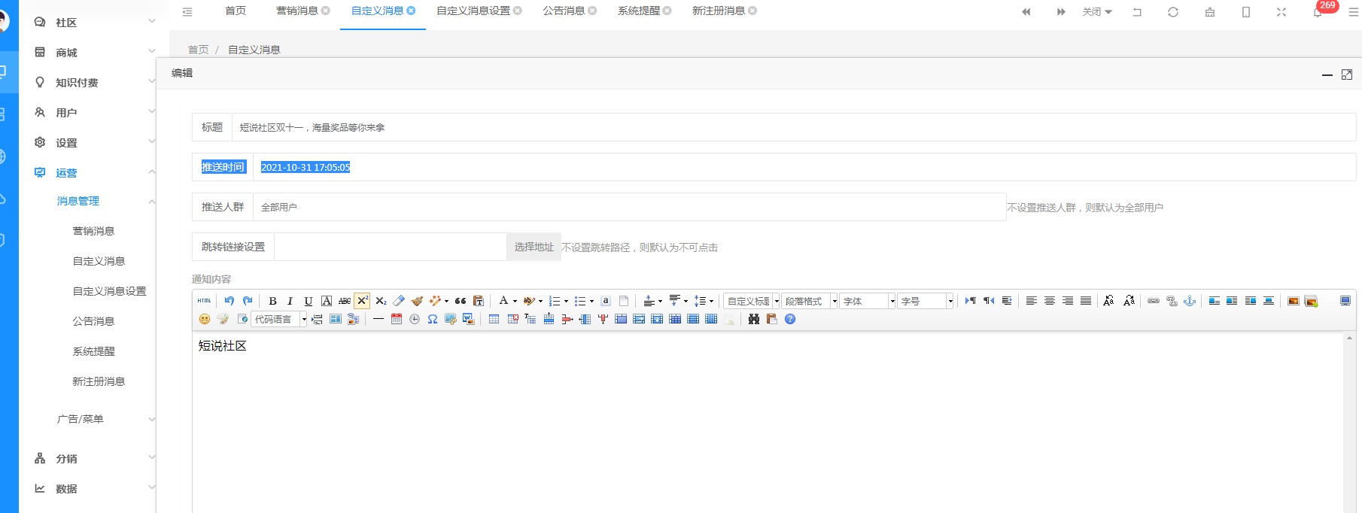
Task: Justify text in editor
Action: click(1086, 301)
